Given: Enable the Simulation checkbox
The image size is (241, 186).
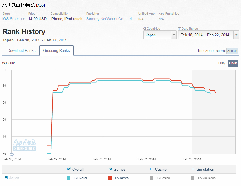Looking at the screenshot, I should point(193,169).
